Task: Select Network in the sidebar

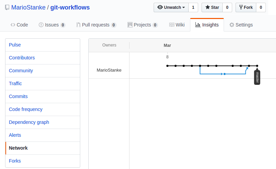Action: coord(43,148)
